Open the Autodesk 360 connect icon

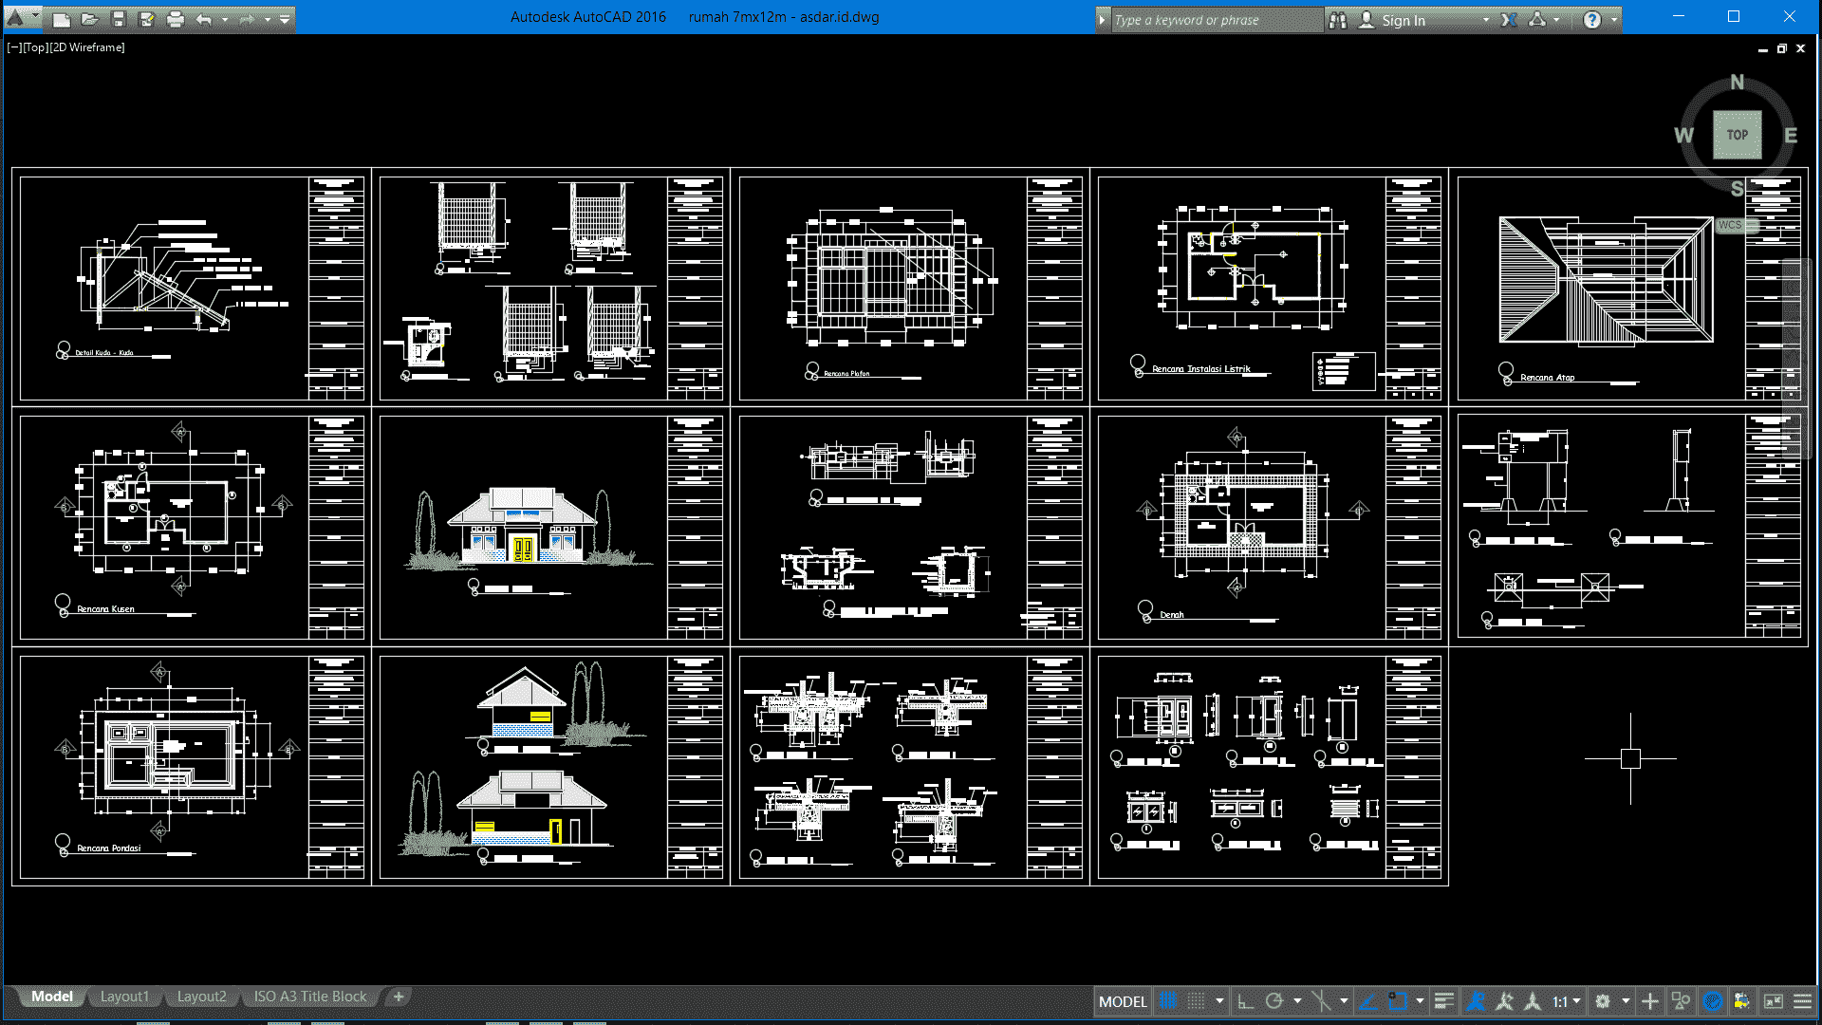[1537, 20]
